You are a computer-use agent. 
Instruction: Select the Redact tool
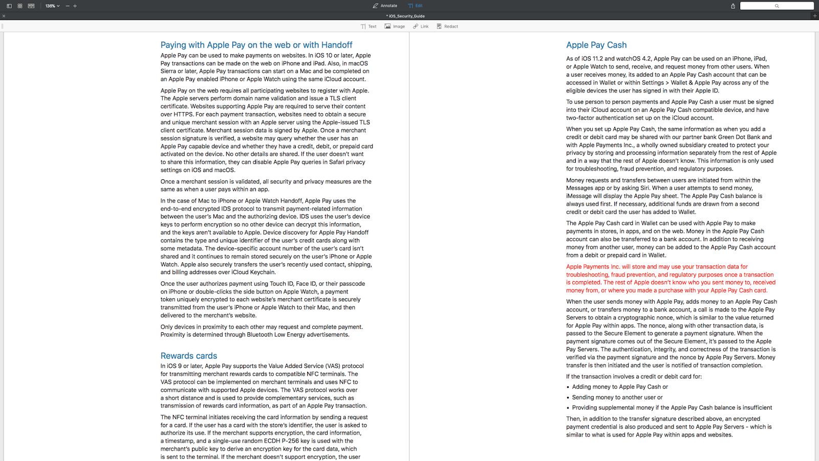[447, 26]
